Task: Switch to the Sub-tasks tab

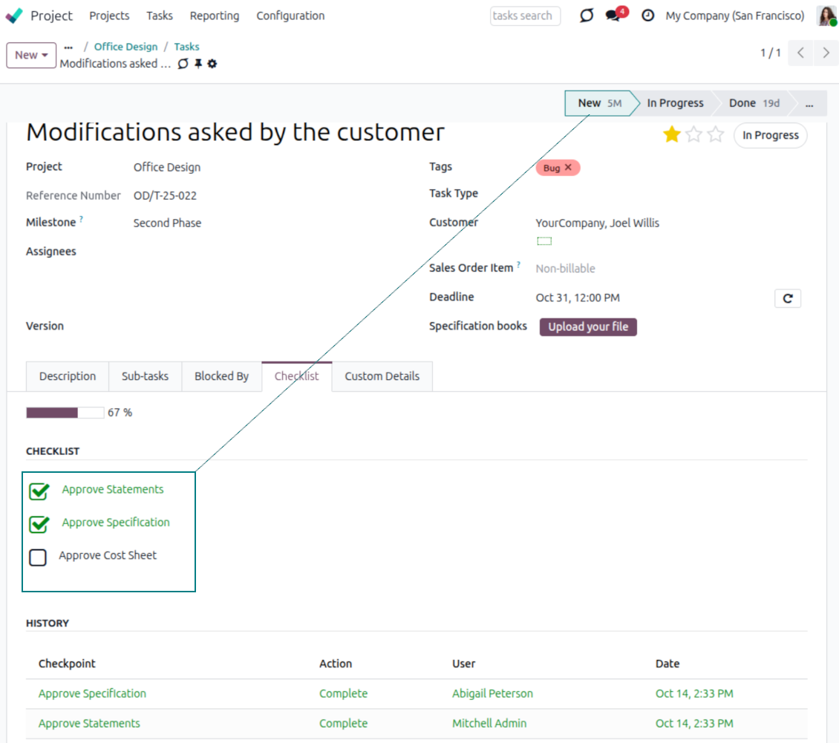Action: tap(145, 376)
